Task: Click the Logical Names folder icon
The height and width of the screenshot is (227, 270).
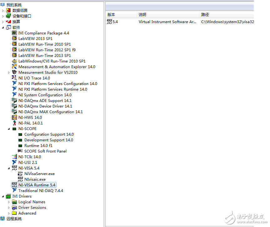Action: [14, 202]
